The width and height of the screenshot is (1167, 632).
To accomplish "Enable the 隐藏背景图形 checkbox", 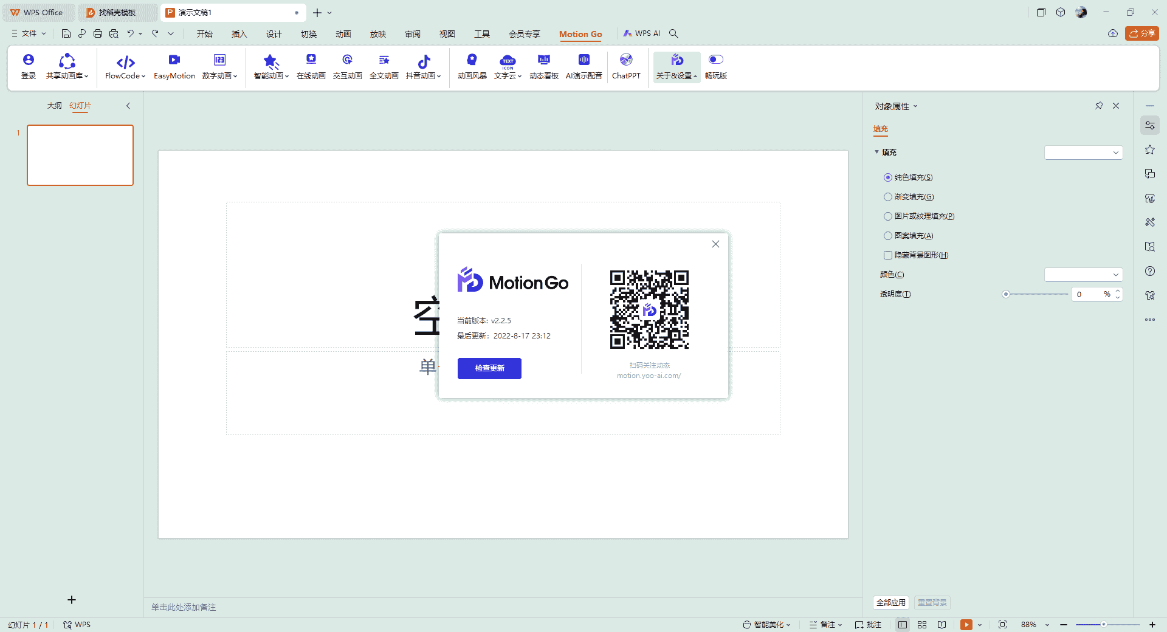I will [x=887, y=255].
